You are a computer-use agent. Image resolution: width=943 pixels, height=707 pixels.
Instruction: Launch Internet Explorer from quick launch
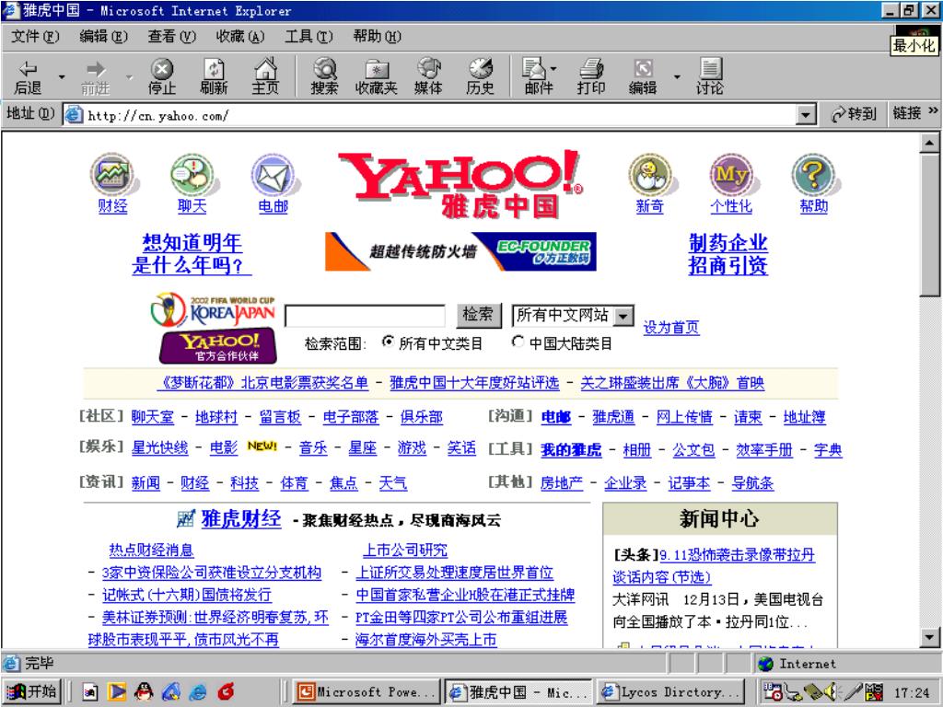coord(197,692)
